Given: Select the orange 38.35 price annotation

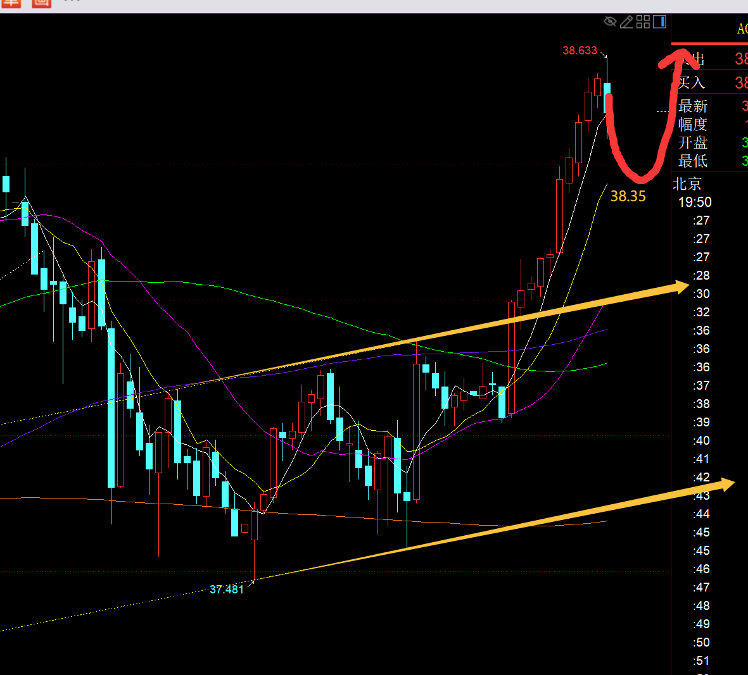Looking at the screenshot, I should (x=628, y=197).
